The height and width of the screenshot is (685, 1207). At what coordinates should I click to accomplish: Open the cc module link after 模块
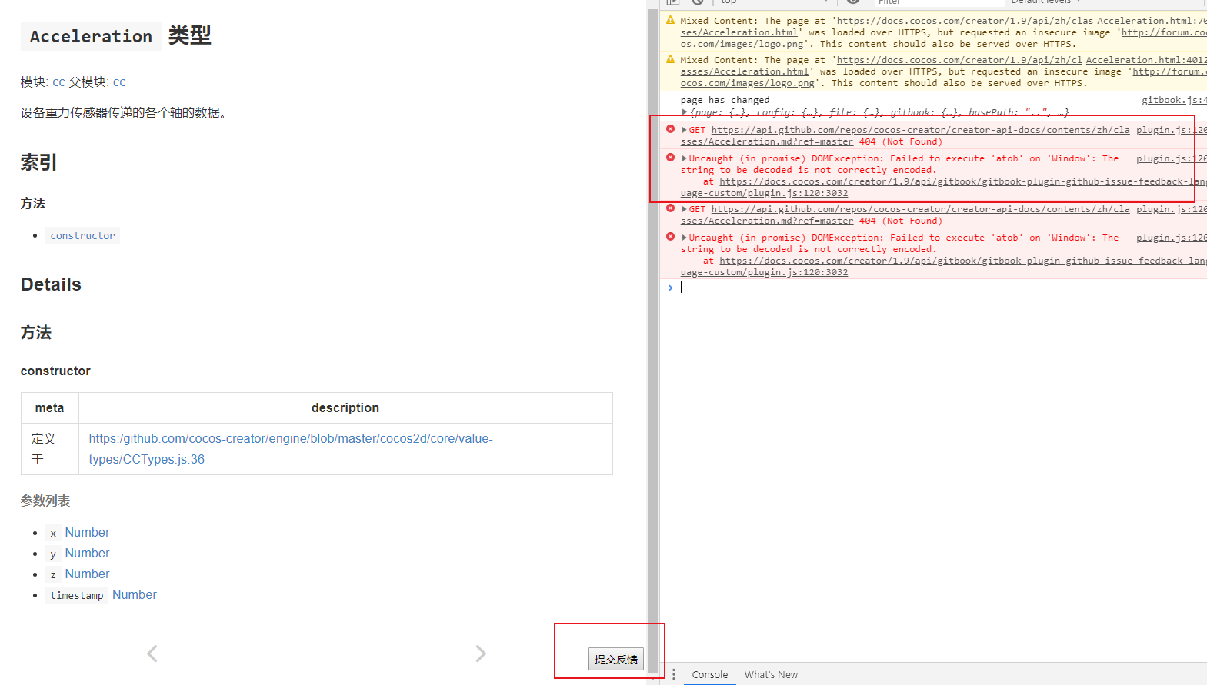point(58,82)
